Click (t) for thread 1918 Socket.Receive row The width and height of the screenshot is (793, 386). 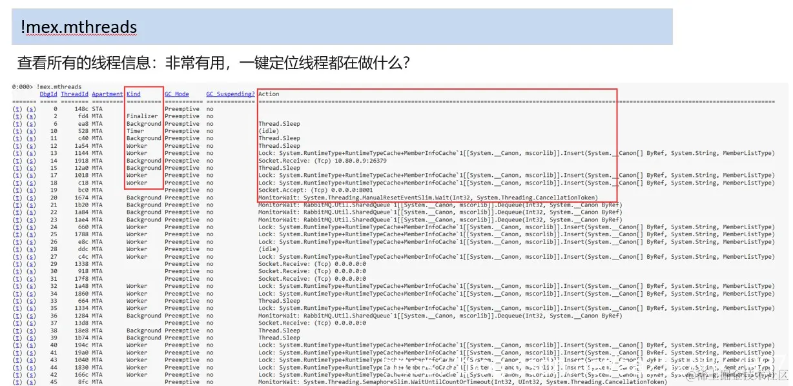(x=17, y=161)
